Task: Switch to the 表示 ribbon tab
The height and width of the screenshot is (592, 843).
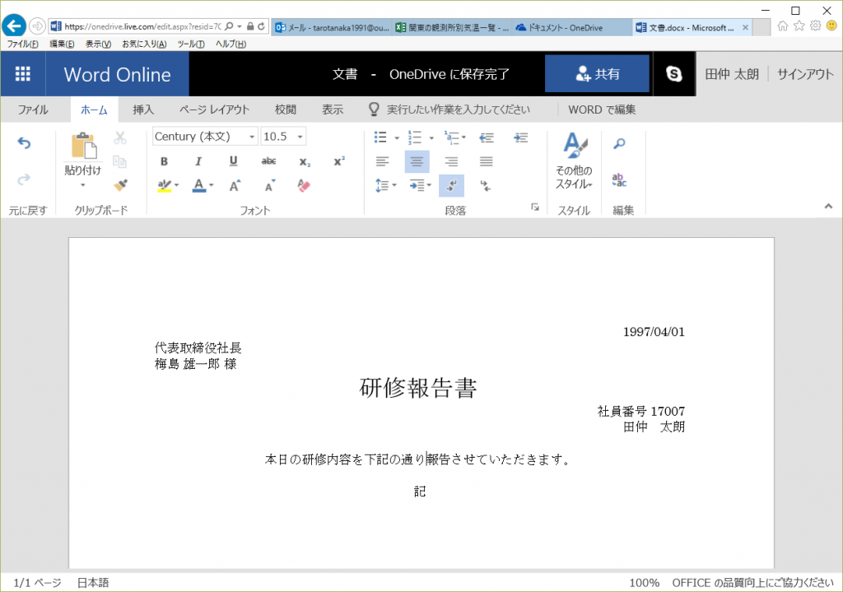Action: [x=333, y=110]
